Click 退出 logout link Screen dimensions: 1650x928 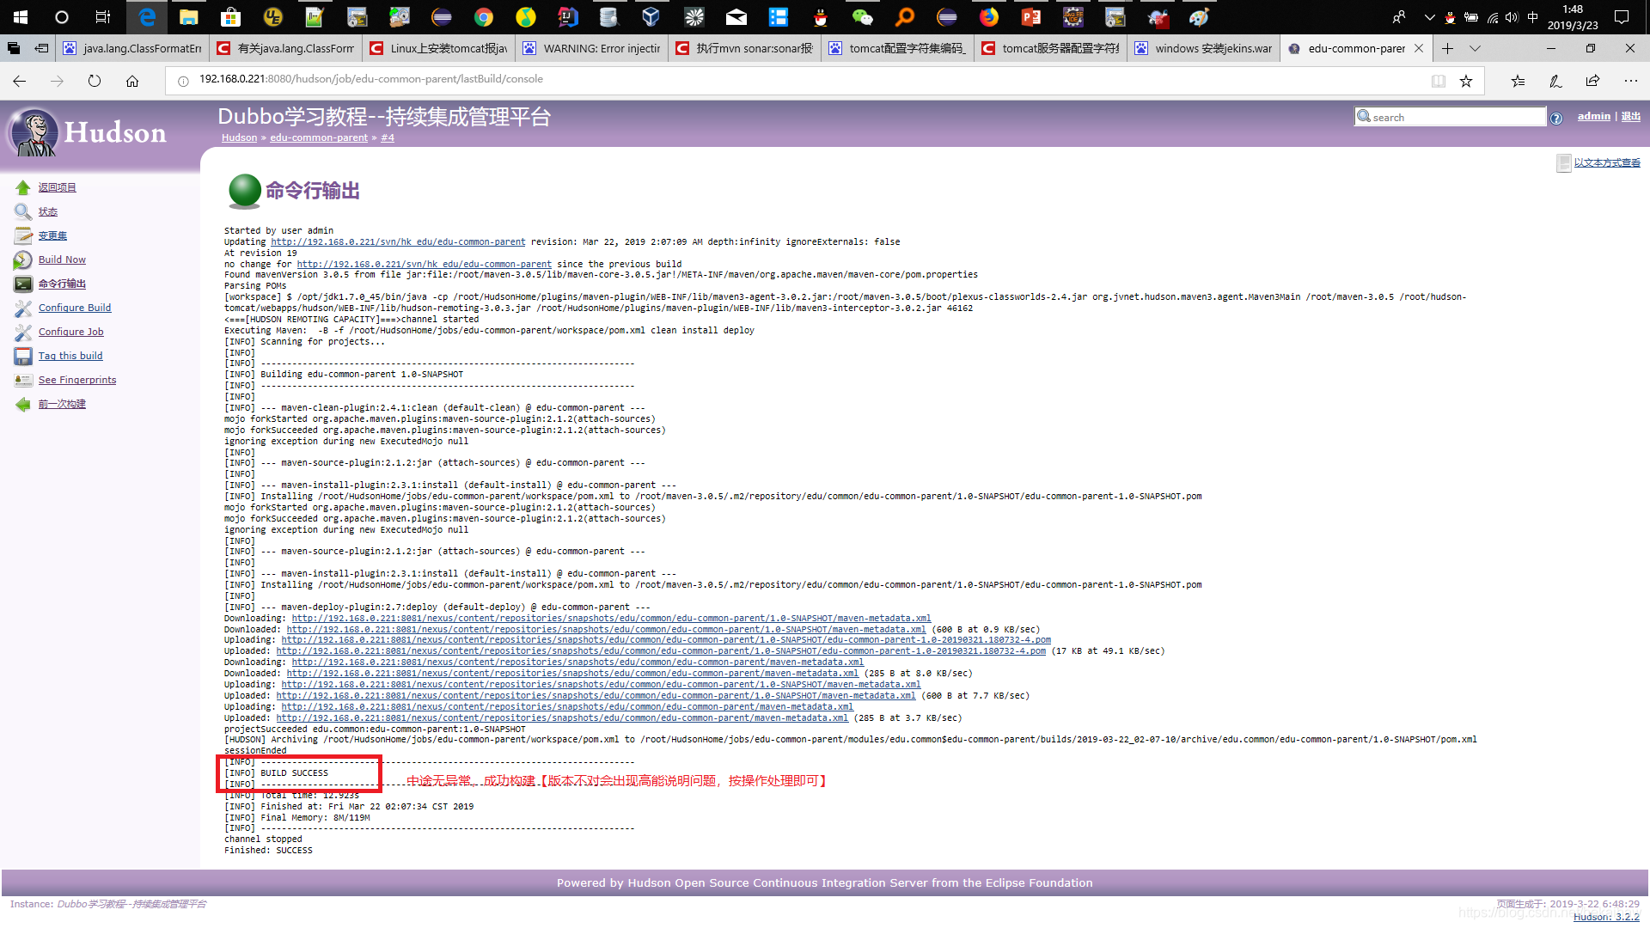(1631, 116)
